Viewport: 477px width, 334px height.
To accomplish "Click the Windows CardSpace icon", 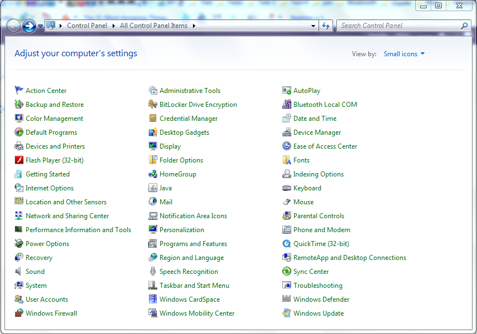I will pos(153,299).
